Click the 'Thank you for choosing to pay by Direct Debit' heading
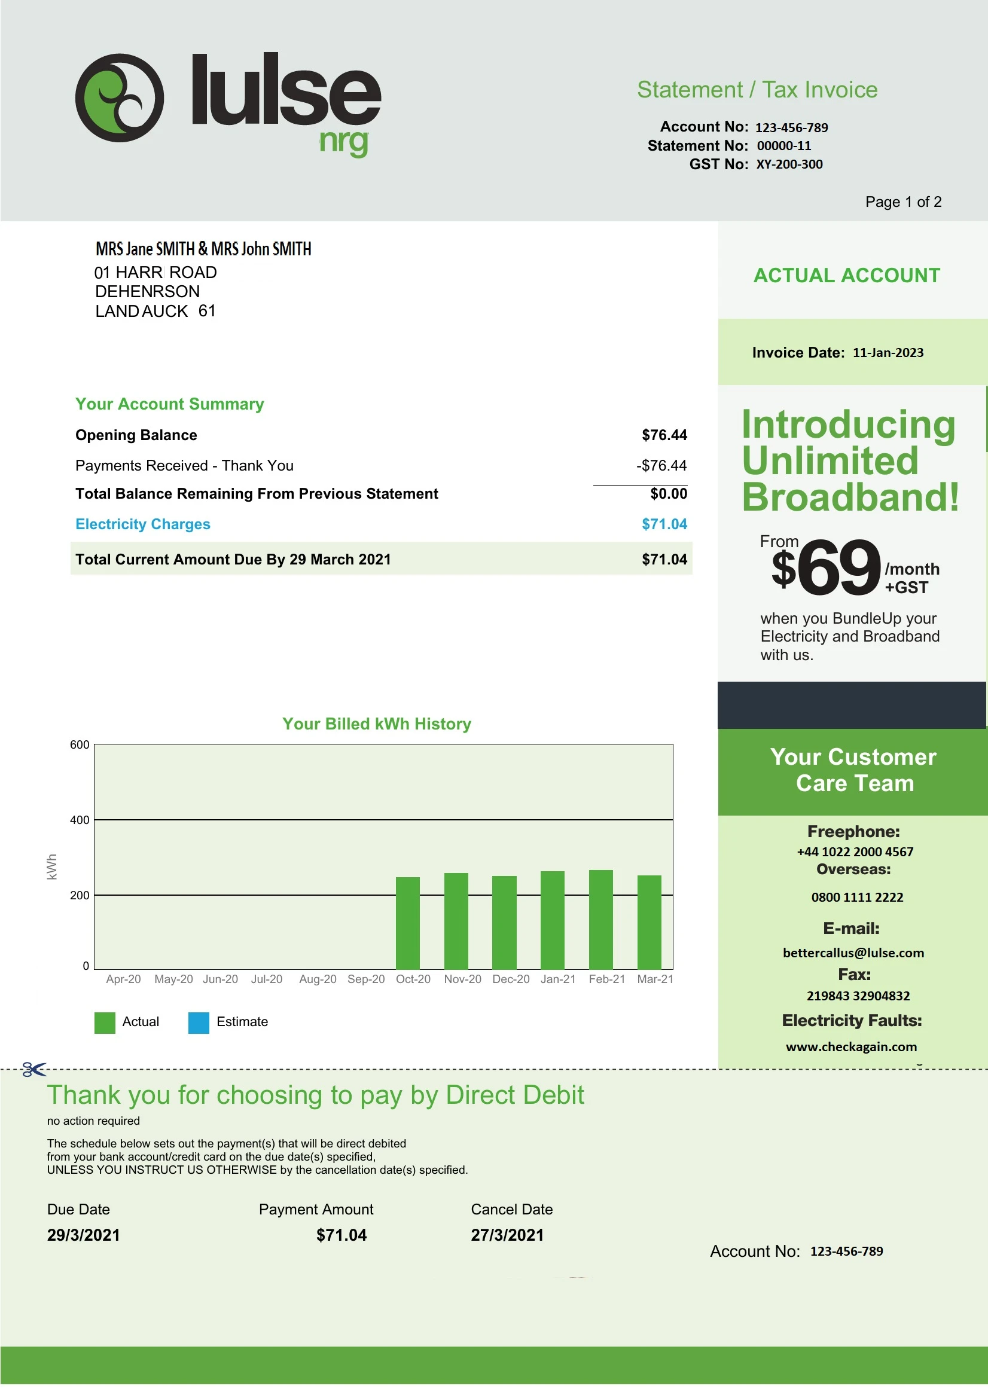Screen dimensions: 988x1398 coord(316,1096)
